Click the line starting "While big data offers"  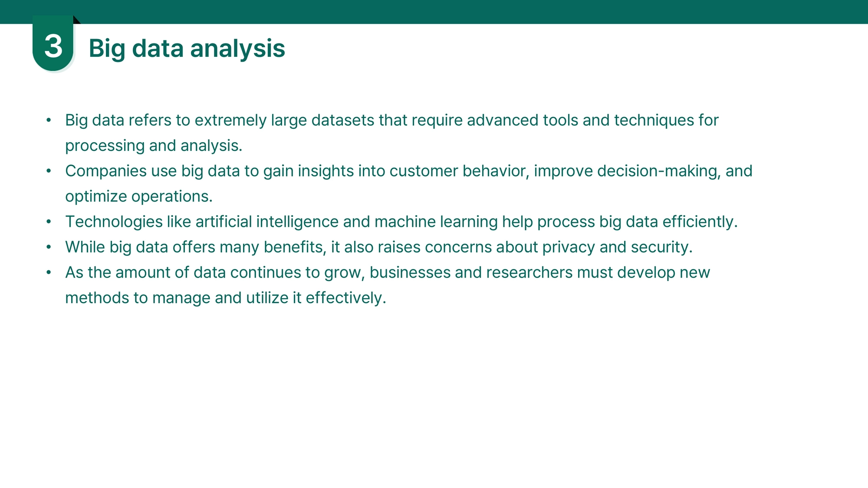(x=379, y=247)
